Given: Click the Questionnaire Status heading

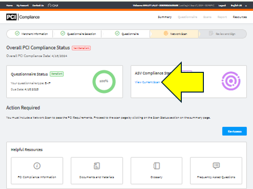Looking at the screenshot, I should [29, 74].
